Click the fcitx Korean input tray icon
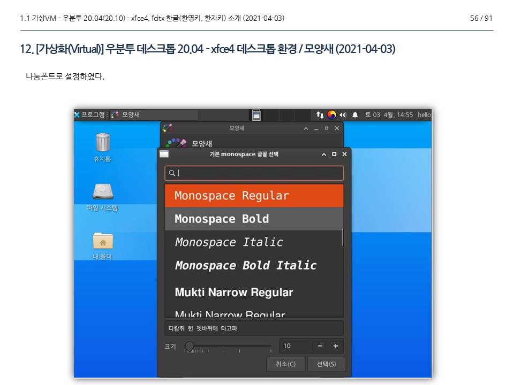 [x=332, y=115]
